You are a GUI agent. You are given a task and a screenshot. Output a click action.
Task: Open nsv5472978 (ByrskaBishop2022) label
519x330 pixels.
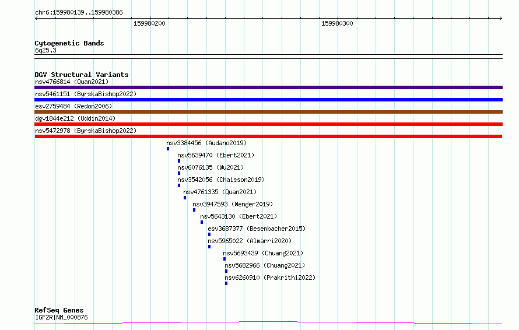tap(86, 131)
